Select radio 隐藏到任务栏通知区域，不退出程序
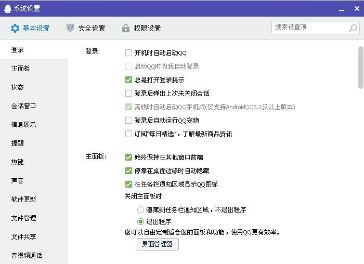This screenshot has height=264, width=364. point(140,210)
